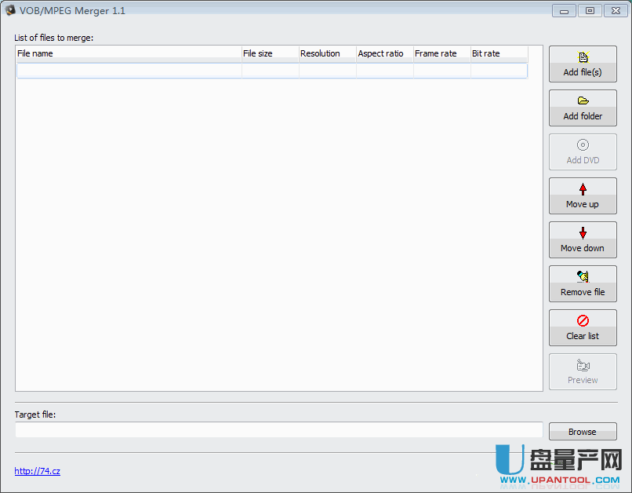Click the Browse button for target file
Screen dimensions: 632x493
[x=583, y=431]
